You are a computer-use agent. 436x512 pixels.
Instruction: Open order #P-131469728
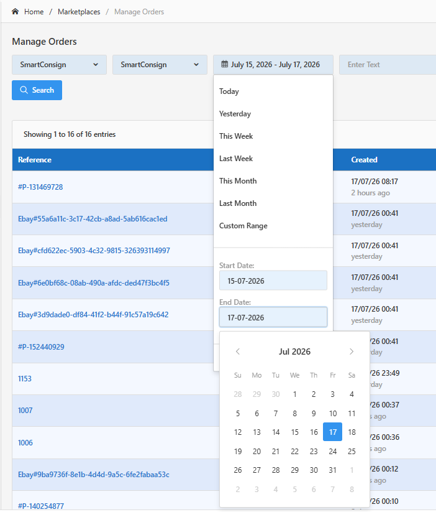40,187
